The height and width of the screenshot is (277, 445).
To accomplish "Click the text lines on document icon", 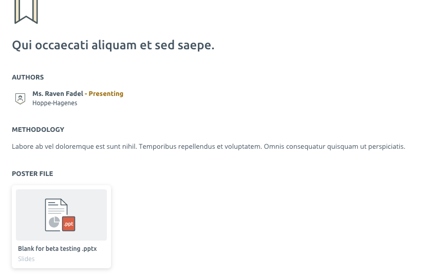I will click(57, 207).
